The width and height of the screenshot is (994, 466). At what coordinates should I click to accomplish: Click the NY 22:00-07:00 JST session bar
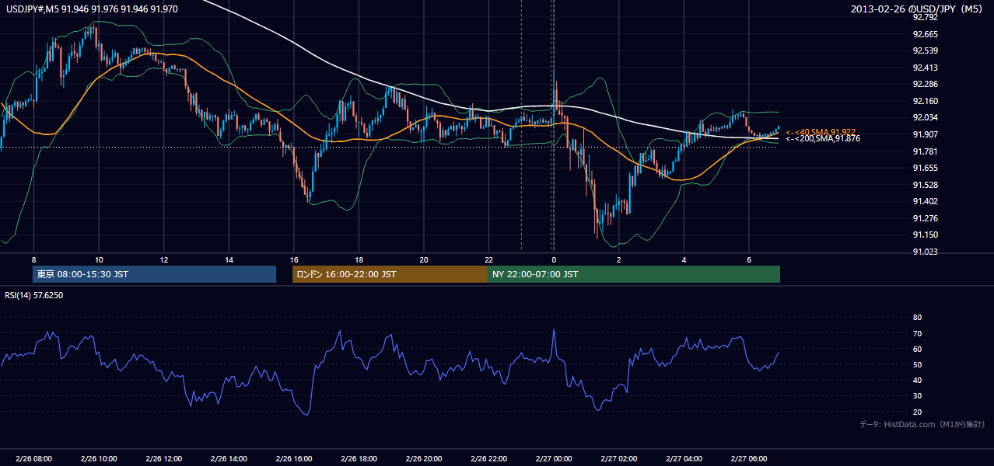tap(634, 274)
